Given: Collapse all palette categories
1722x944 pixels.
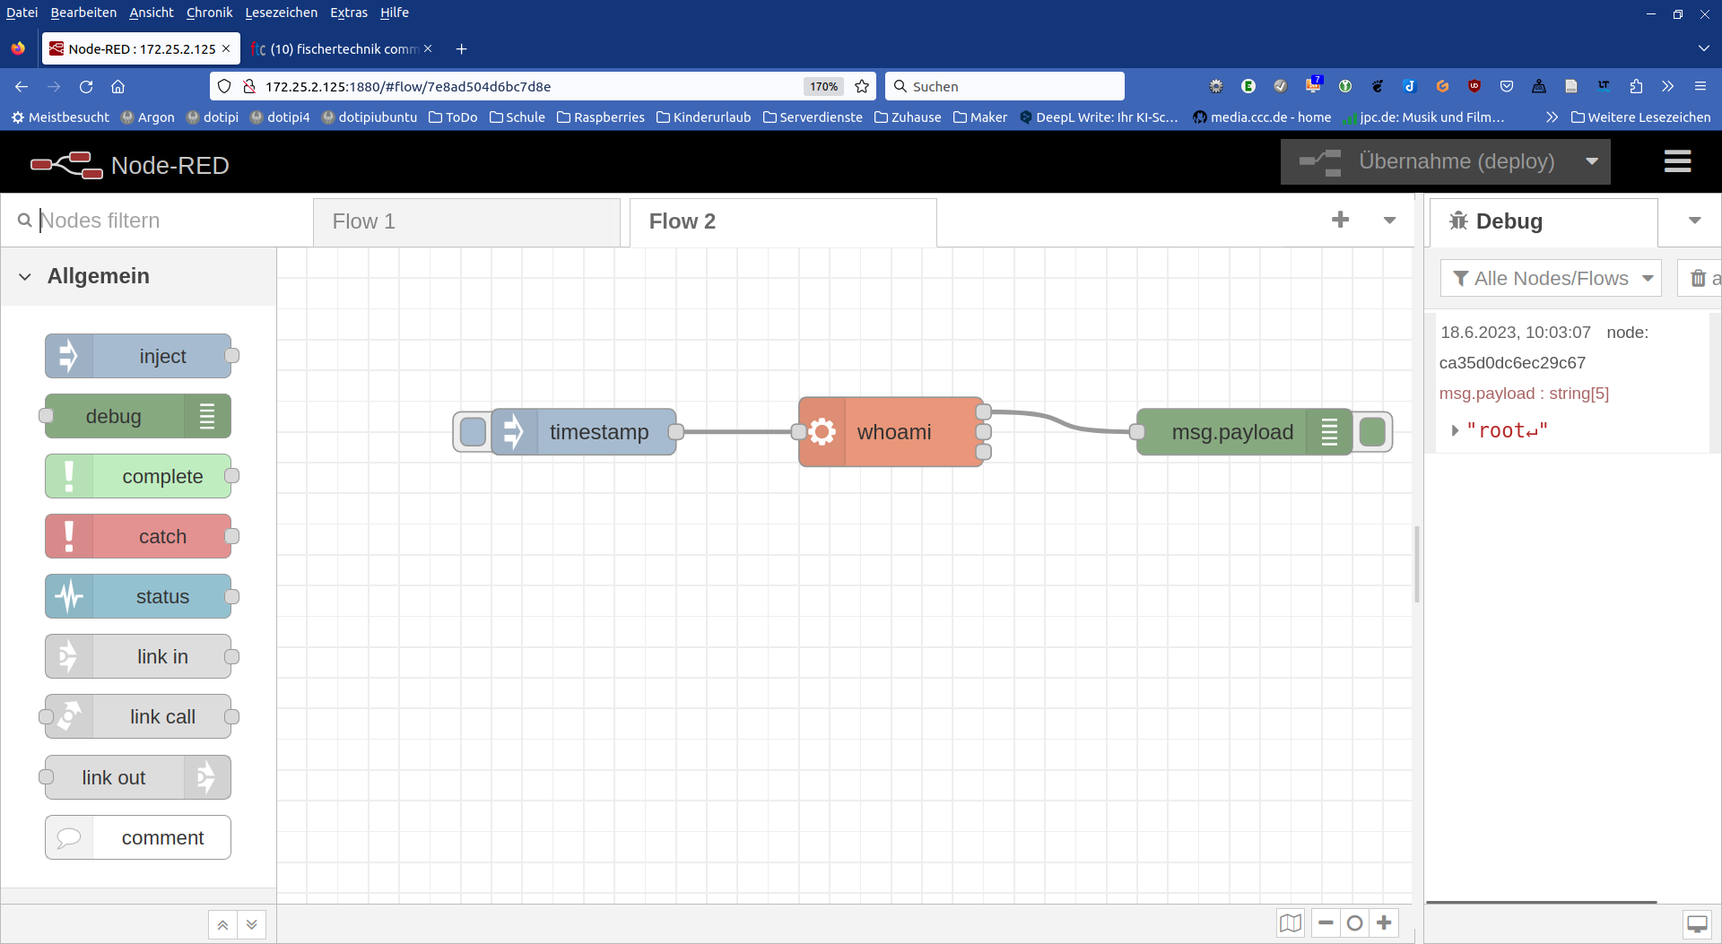Looking at the screenshot, I should point(222,924).
